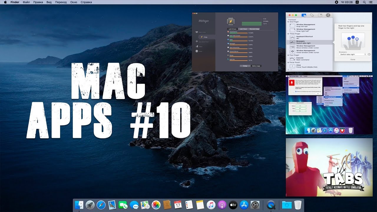This screenshot has height=212, width=377.
Task: Open QuickTime Player icon in Dock
Action: 271,205
